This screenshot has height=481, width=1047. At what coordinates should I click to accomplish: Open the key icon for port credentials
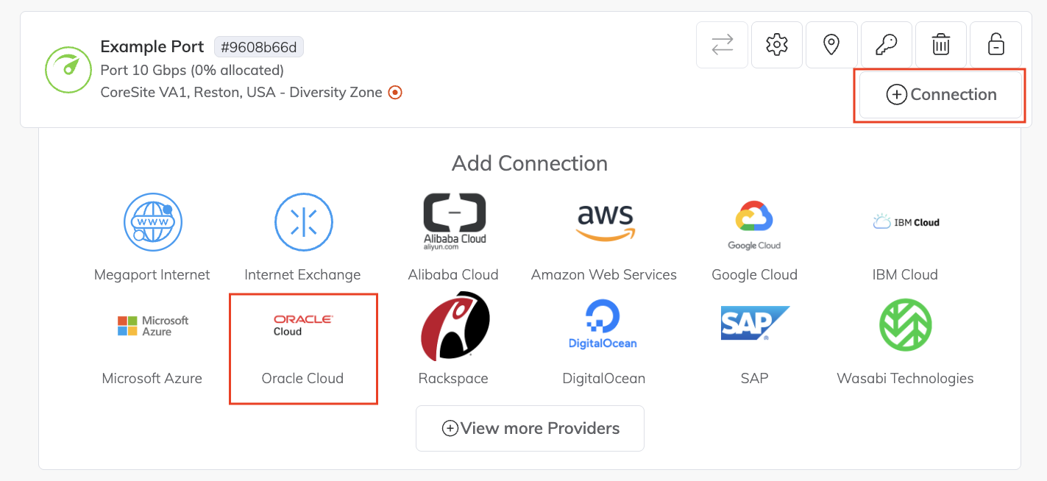coord(886,44)
